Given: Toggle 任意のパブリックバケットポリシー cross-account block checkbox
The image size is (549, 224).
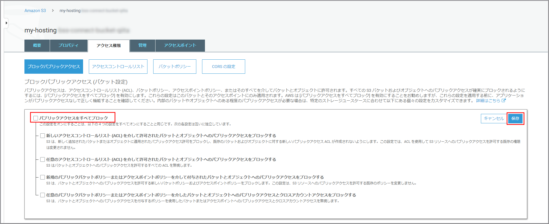Looking at the screenshot, I should [x=43, y=195].
